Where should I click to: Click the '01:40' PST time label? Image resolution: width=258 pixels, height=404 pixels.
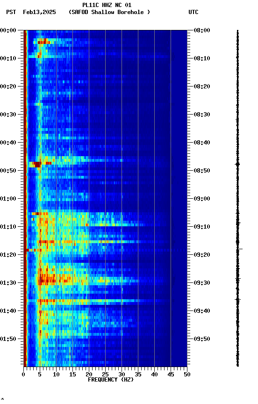pyautogui.click(x=8, y=311)
